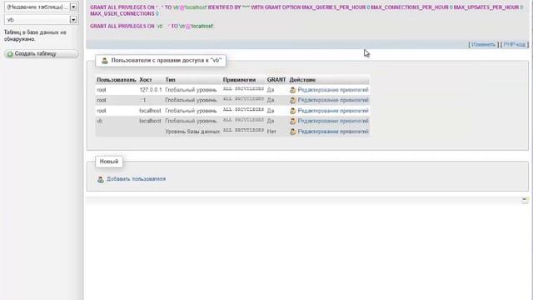Click edit privileges icon in vb global row

pos(292,121)
